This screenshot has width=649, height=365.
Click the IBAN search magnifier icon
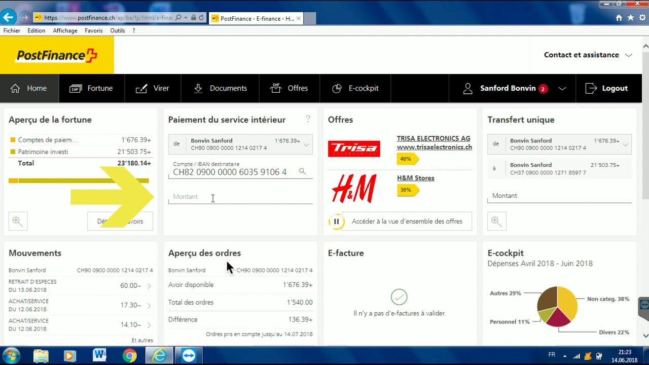point(303,171)
